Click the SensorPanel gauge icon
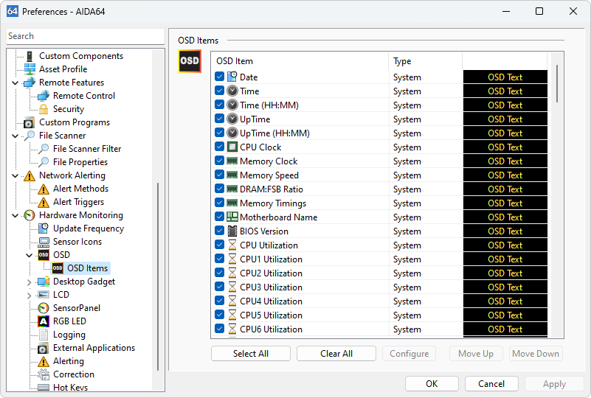 click(x=44, y=308)
